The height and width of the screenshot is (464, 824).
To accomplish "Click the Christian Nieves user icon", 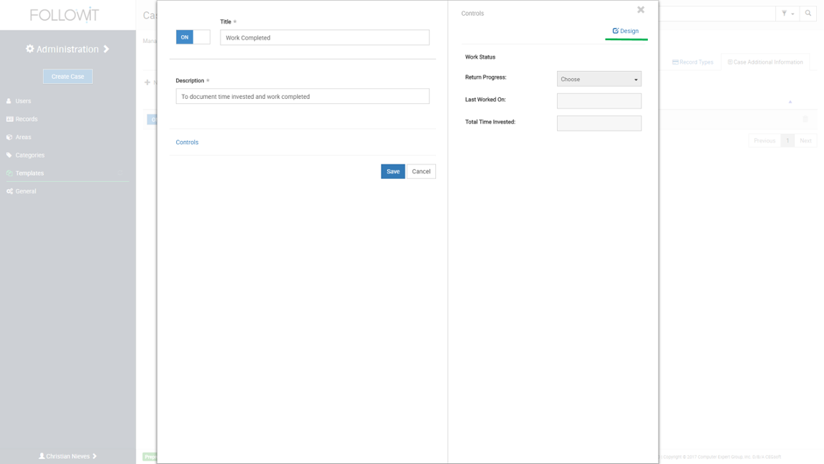I will pyautogui.click(x=42, y=456).
